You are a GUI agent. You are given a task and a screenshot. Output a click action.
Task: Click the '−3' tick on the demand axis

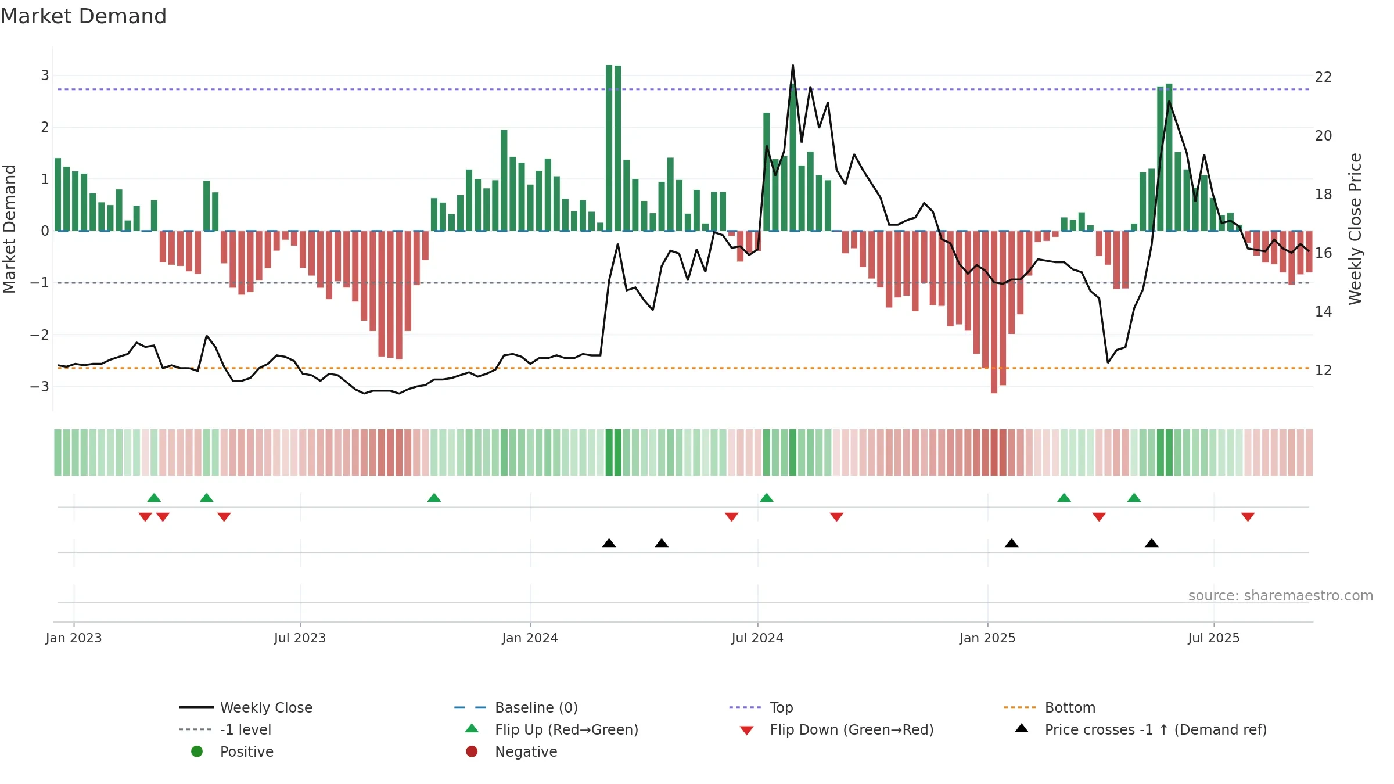point(39,386)
